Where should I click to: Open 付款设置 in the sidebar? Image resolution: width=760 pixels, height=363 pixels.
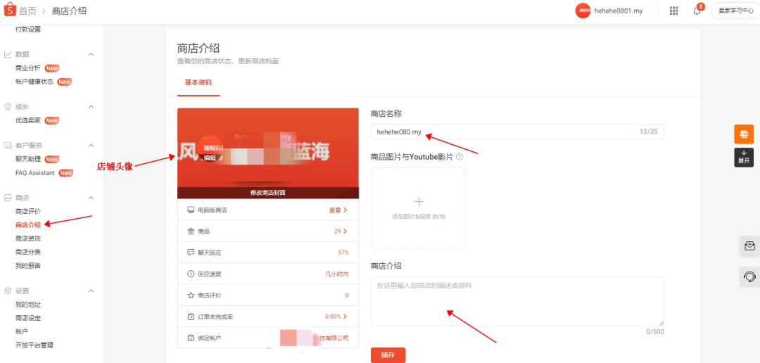pyautogui.click(x=28, y=29)
